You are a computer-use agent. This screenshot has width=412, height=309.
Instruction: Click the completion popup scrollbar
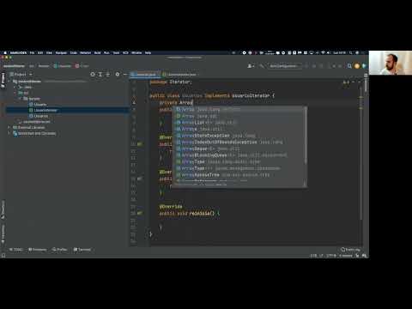(306, 136)
